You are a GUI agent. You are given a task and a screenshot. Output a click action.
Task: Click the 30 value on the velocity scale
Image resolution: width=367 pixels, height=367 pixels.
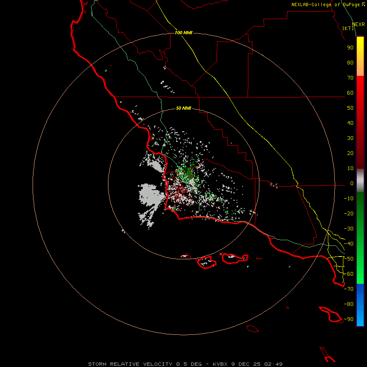350,138
